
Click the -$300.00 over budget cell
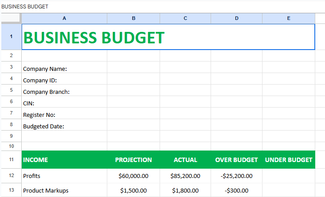click(236, 190)
